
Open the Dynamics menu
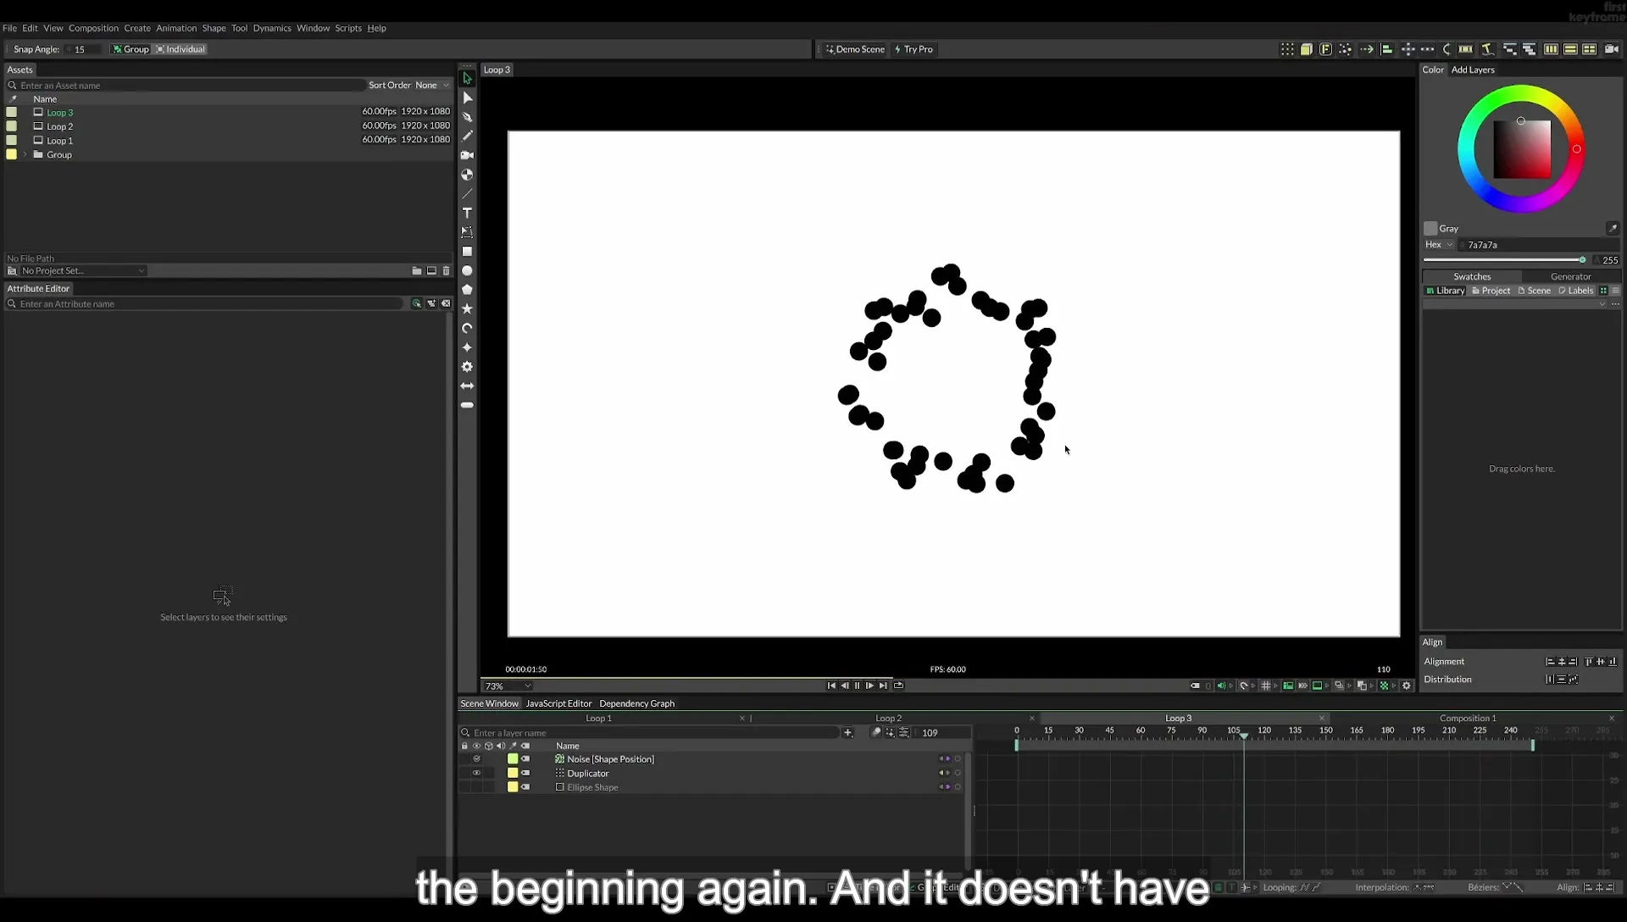(x=272, y=28)
